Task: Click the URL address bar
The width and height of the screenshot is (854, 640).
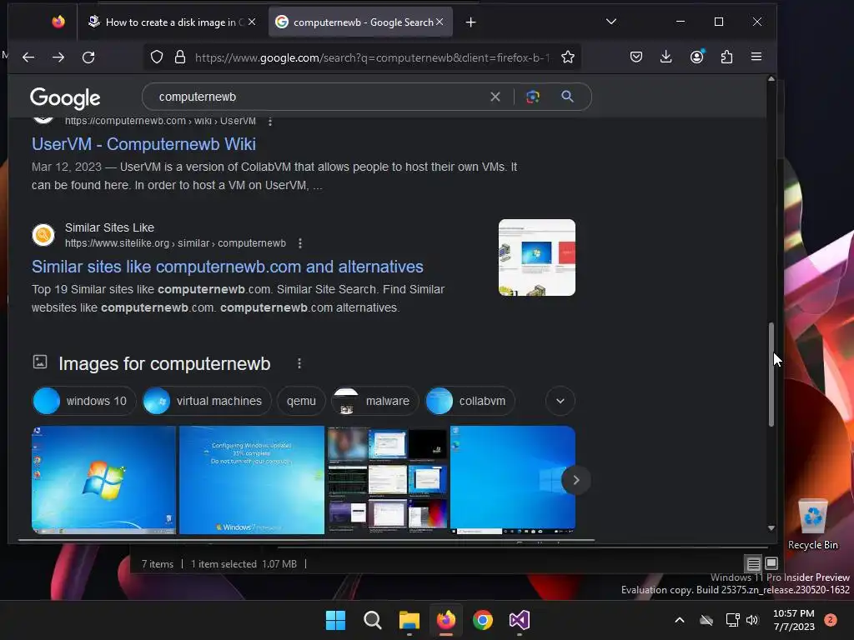Action: click(x=372, y=57)
